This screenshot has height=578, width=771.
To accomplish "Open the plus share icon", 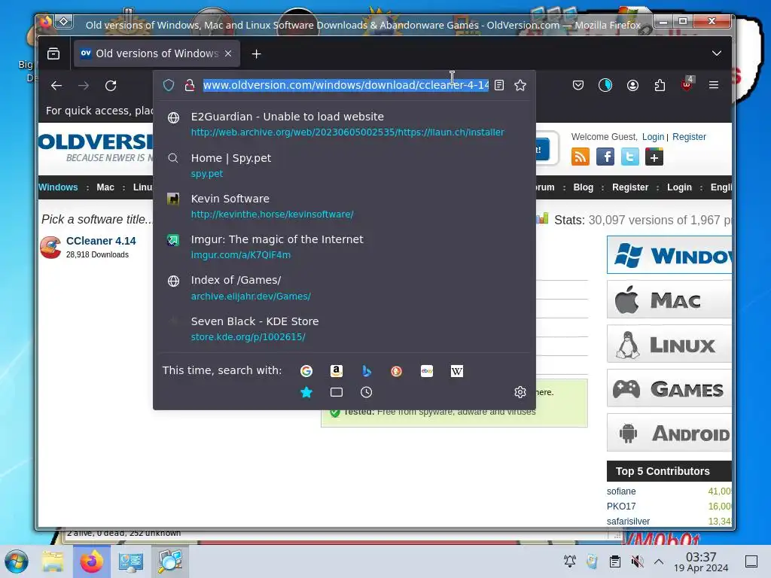I will (654, 157).
